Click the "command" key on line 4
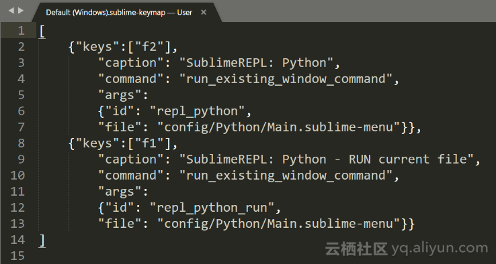 pos(131,79)
